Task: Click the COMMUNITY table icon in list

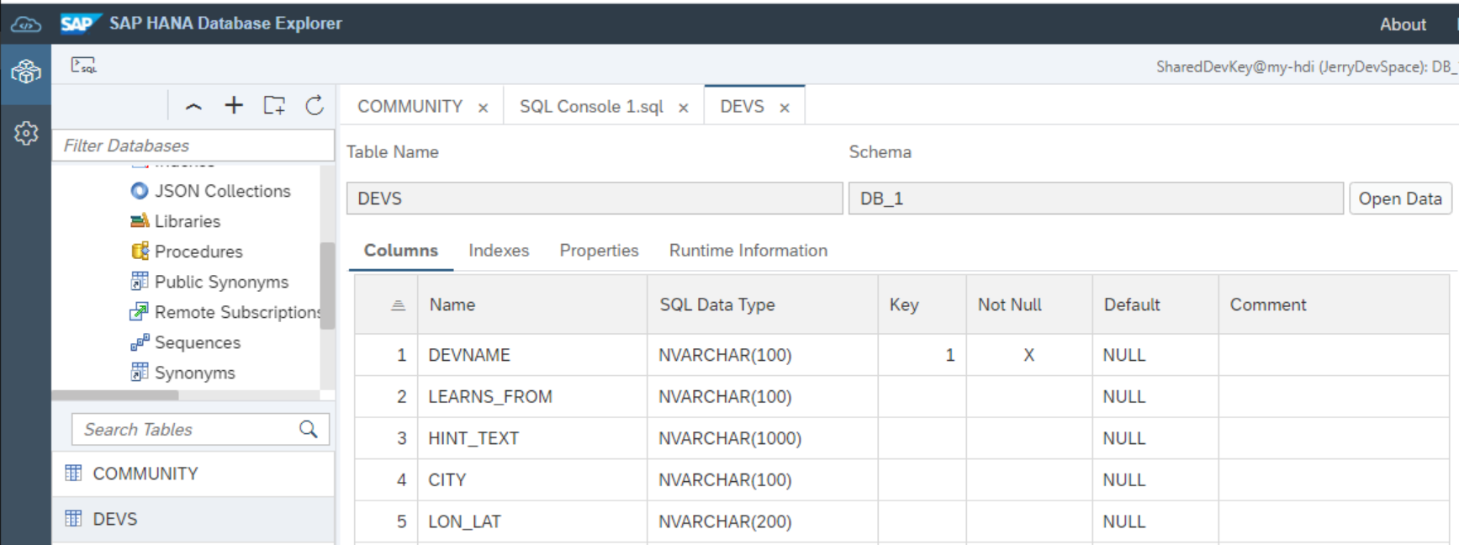Action: tap(74, 474)
